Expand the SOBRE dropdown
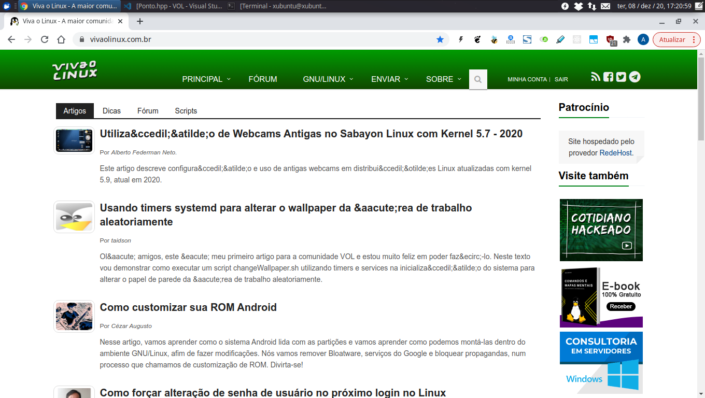The image size is (705, 398). point(443,79)
